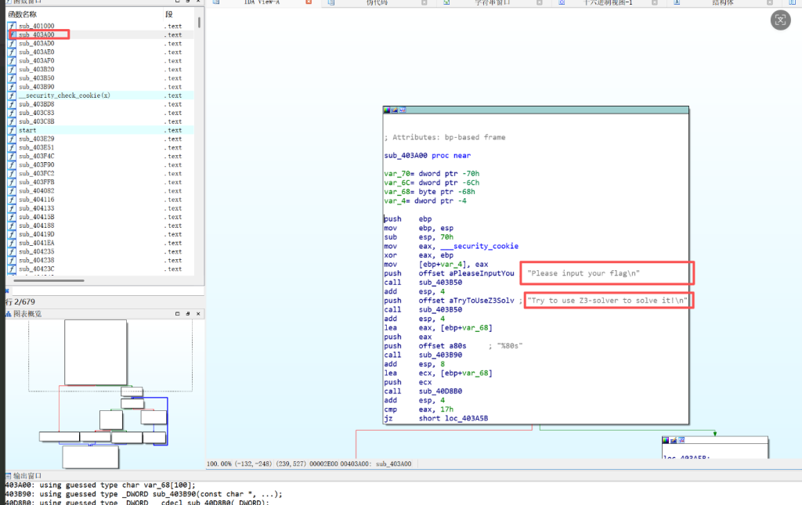Click the graph overview panel icon
The width and height of the screenshot is (802, 505).
pyautogui.click(x=9, y=314)
